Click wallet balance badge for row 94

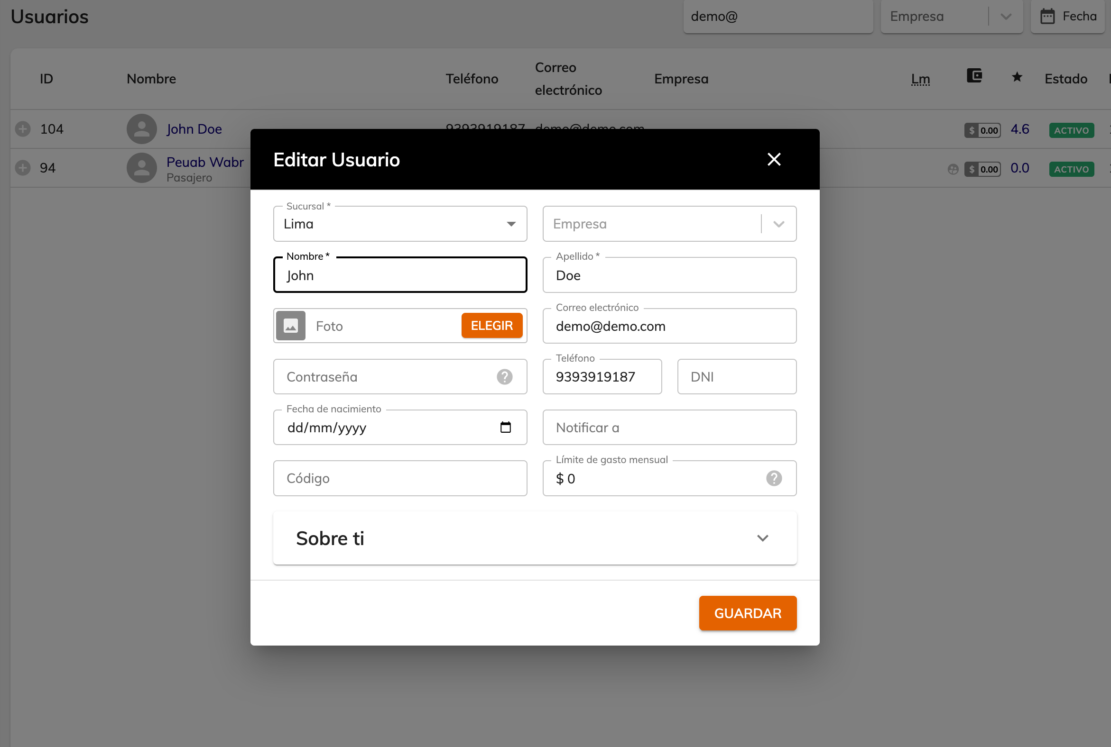[x=982, y=169]
